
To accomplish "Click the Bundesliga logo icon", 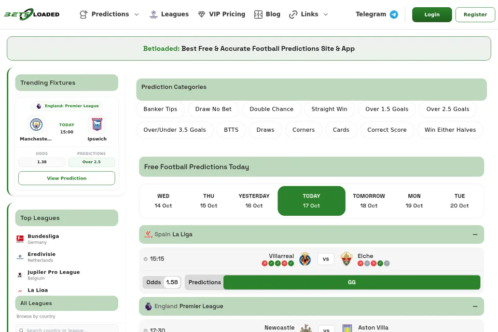I will coord(20,239).
